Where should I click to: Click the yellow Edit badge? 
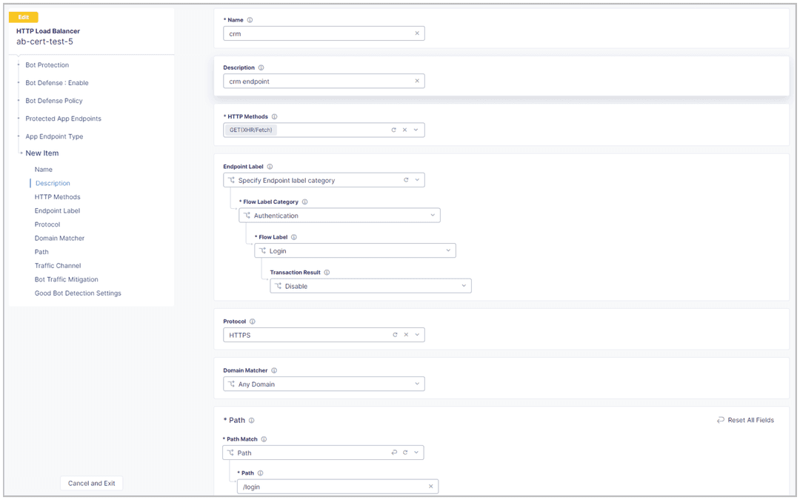[x=24, y=17]
